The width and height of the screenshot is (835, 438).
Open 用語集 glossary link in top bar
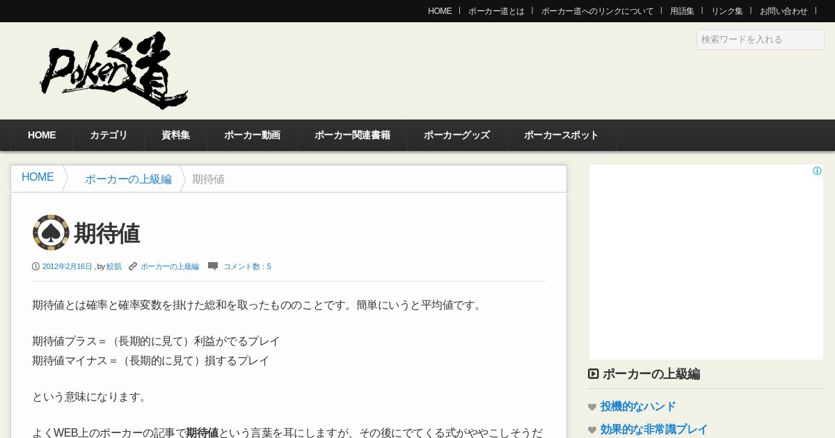[x=682, y=11]
